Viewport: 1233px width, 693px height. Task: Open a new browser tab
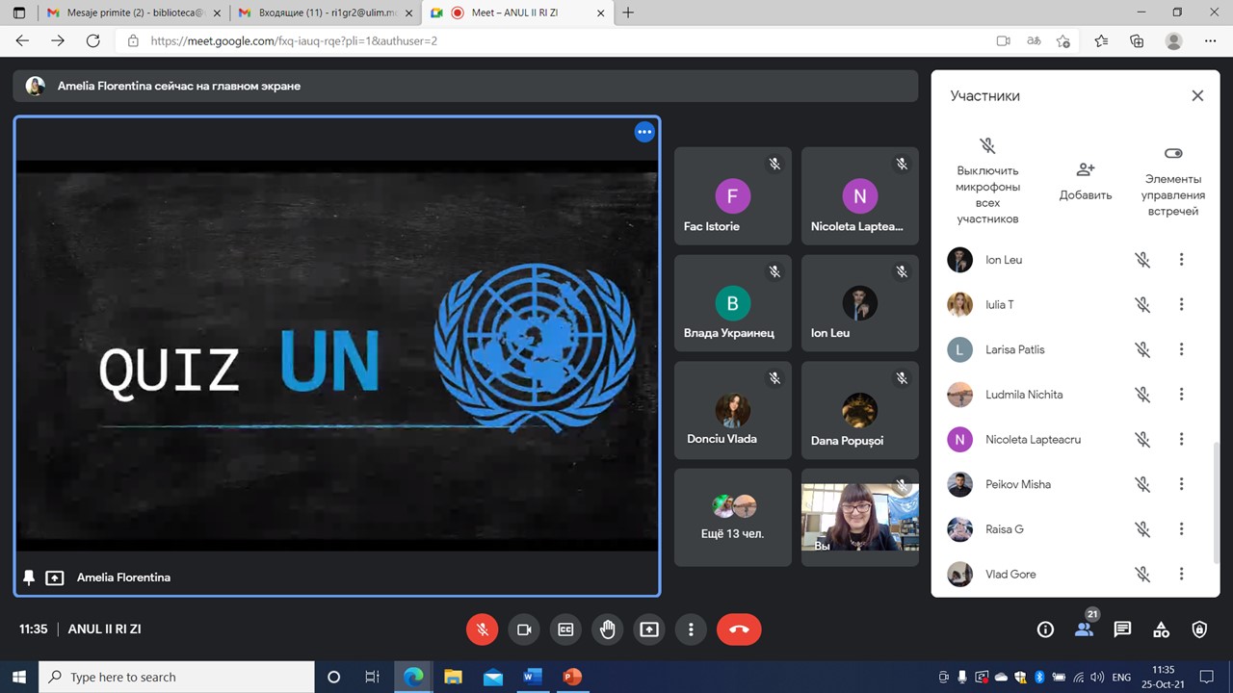pyautogui.click(x=628, y=13)
